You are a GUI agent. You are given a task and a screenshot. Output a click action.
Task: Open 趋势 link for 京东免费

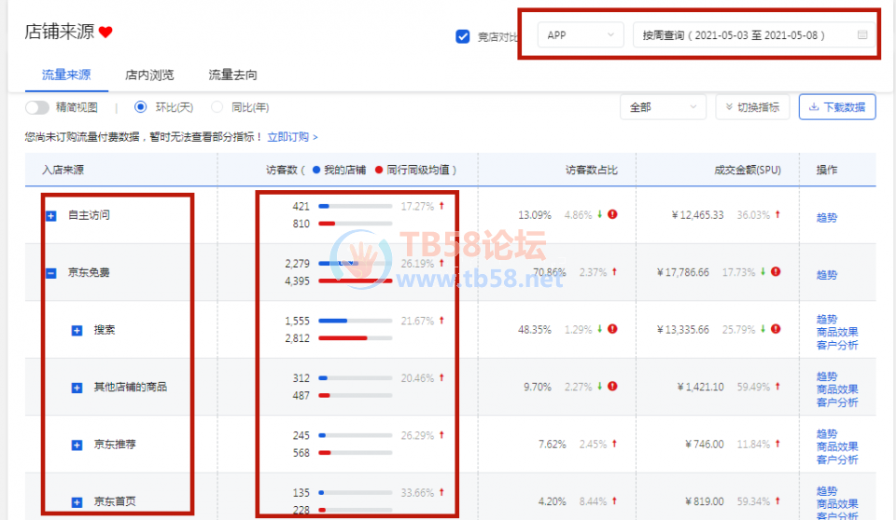click(827, 275)
